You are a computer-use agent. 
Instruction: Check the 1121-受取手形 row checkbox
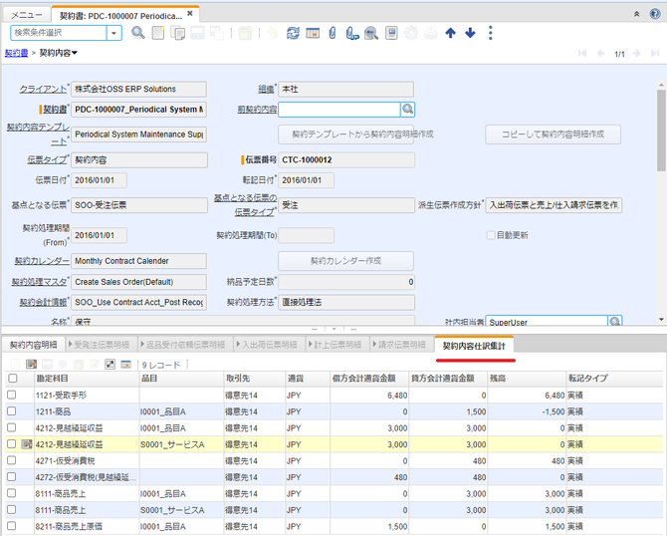tap(12, 395)
